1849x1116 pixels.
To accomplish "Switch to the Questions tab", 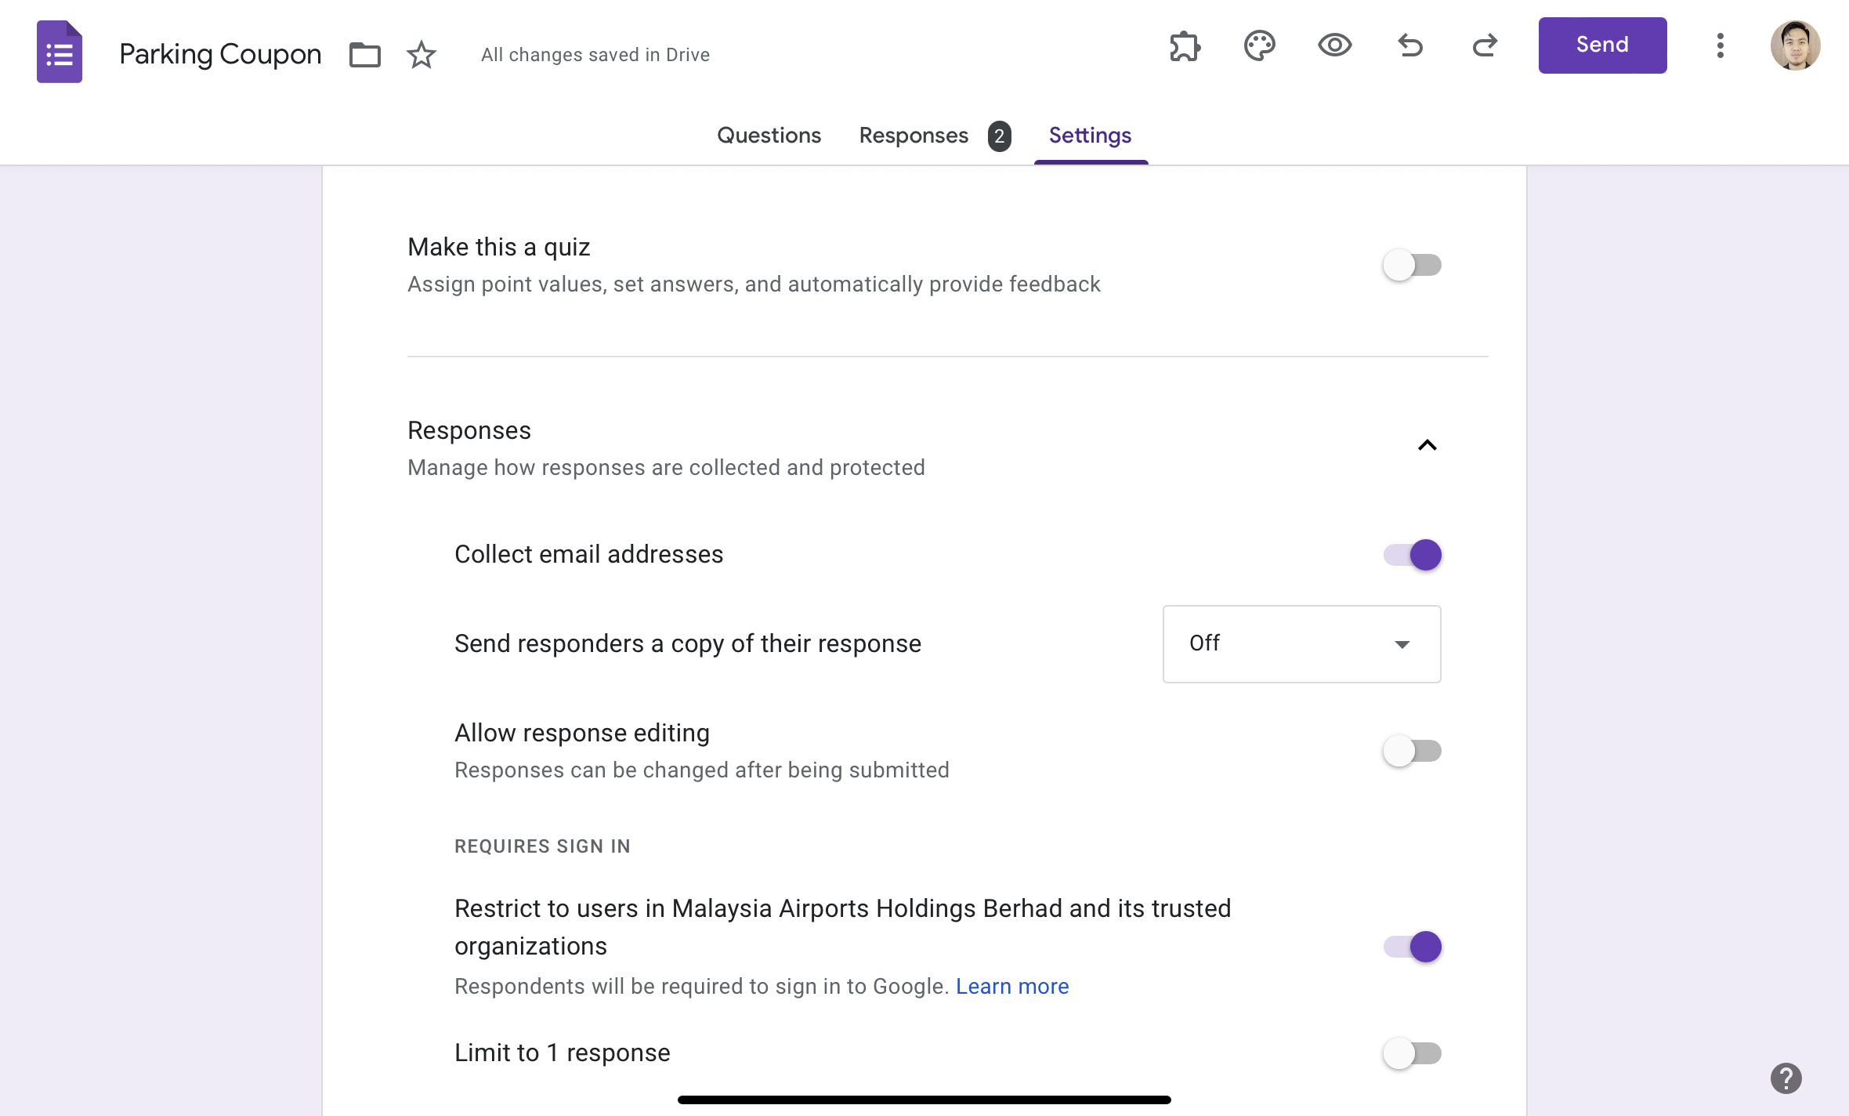I will pos(769,135).
